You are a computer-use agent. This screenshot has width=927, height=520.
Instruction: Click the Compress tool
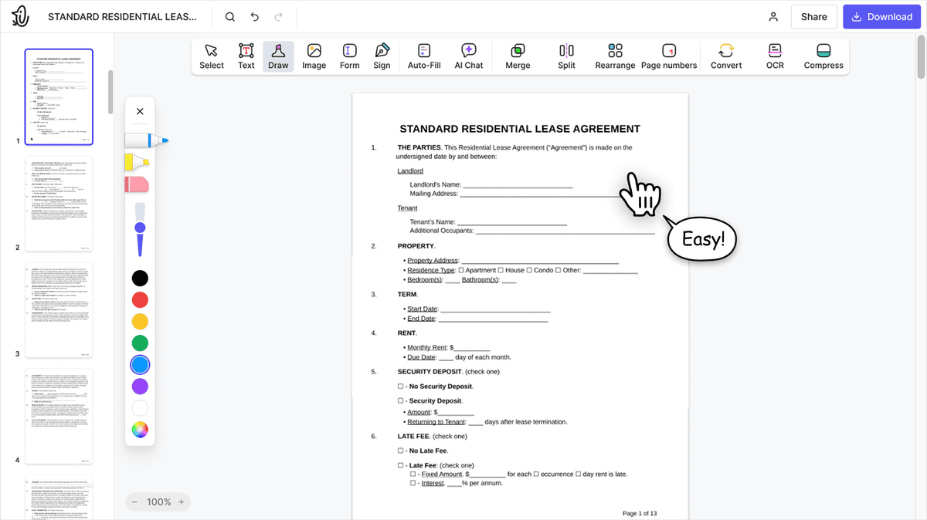pos(823,57)
